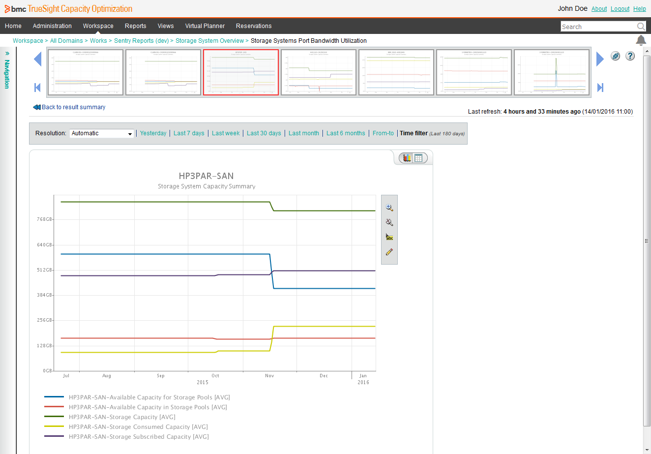Select the fifth chart thumbnail
Image resolution: width=651 pixels, height=454 pixels.
[x=396, y=72]
